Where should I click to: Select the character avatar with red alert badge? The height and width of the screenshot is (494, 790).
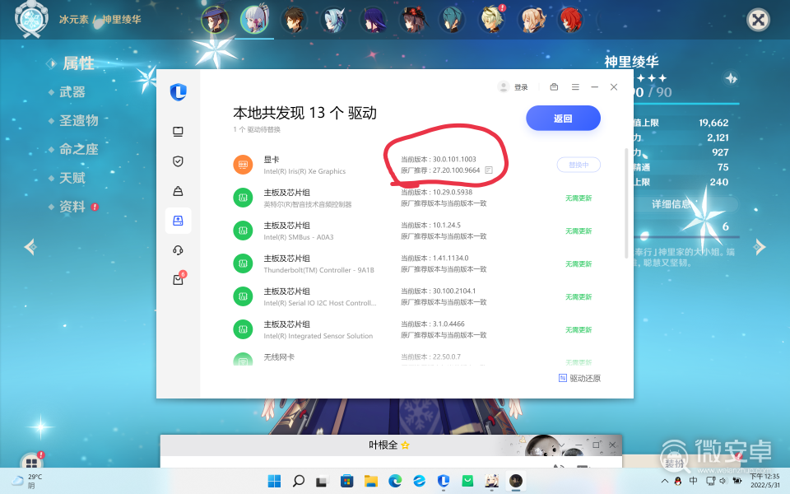point(492,20)
